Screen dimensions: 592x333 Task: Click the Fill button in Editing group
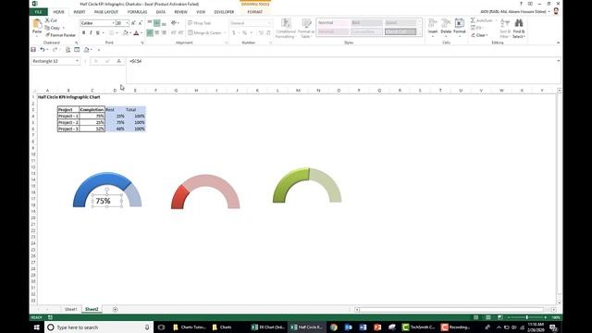coord(477,28)
